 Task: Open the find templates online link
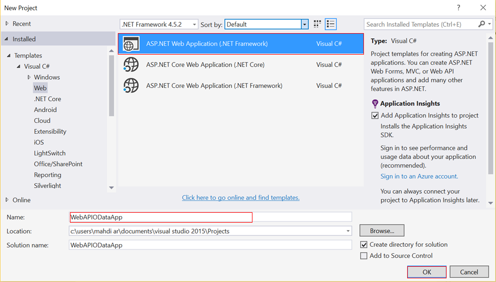[x=241, y=197]
